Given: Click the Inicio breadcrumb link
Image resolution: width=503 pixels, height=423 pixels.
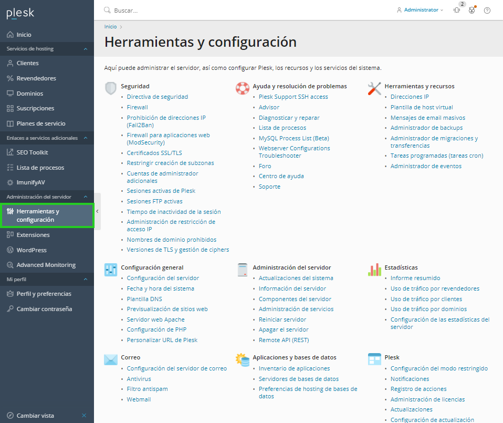Looking at the screenshot, I should (110, 27).
